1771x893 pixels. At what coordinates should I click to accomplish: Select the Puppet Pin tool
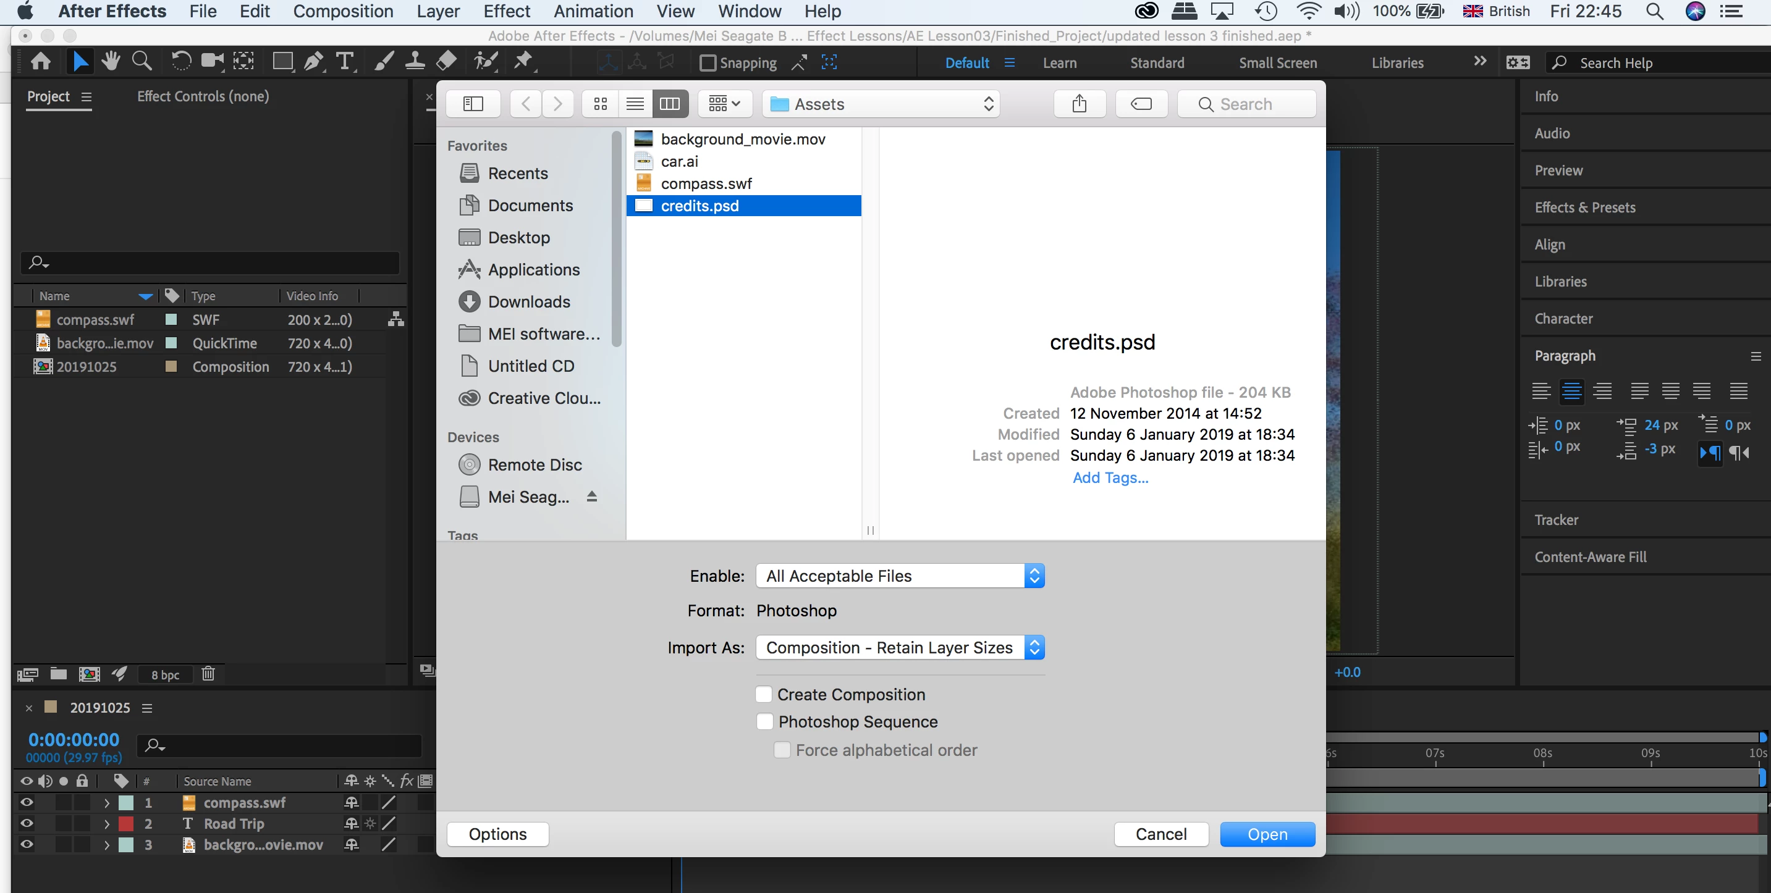[524, 62]
